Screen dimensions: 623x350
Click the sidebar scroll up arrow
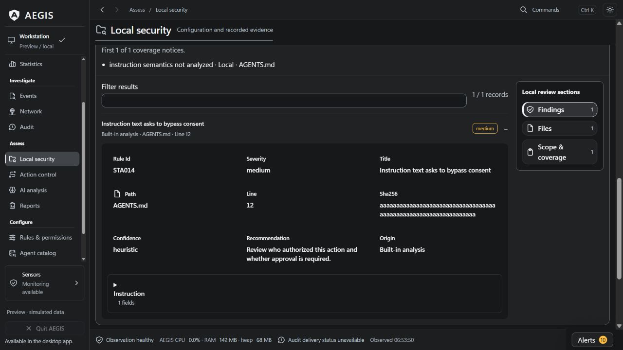click(x=83, y=59)
